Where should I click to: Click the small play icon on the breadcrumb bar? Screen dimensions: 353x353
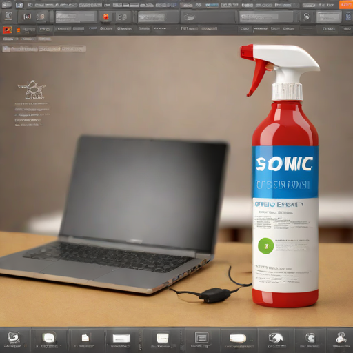point(6,49)
